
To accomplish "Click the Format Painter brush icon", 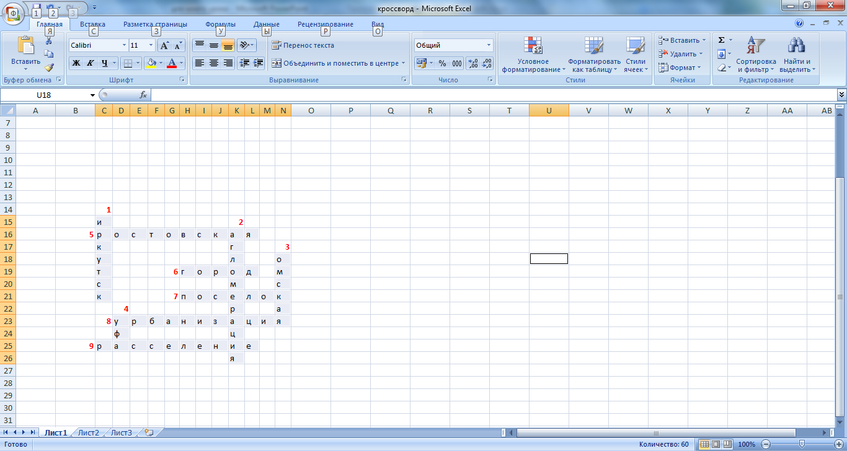I will click(49, 68).
